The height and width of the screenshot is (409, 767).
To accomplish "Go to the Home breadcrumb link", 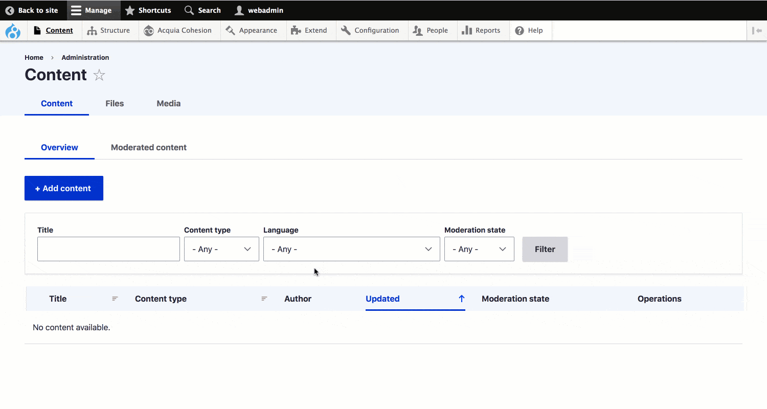I will (x=34, y=57).
